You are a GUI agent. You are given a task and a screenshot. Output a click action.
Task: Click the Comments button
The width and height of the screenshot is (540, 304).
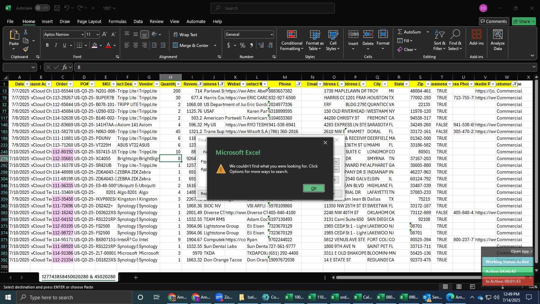point(494,21)
